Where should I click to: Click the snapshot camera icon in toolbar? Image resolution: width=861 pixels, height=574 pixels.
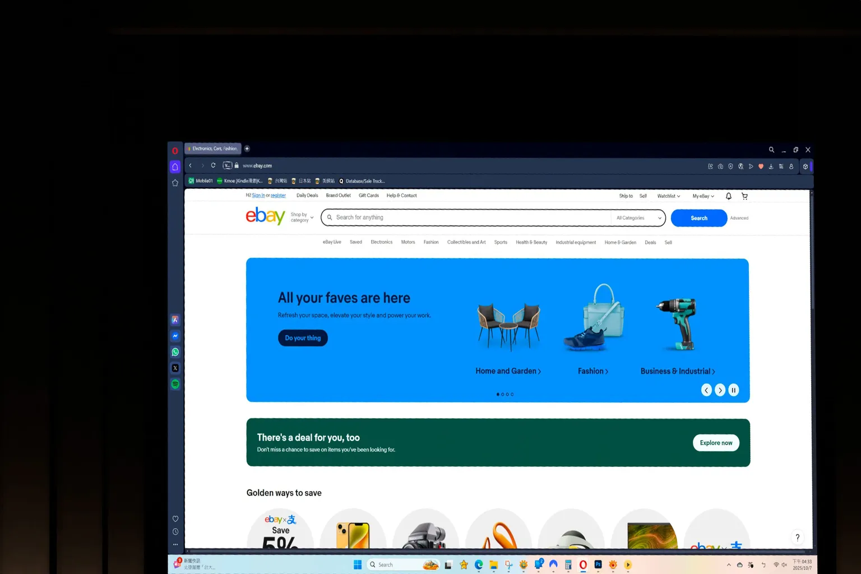(720, 166)
